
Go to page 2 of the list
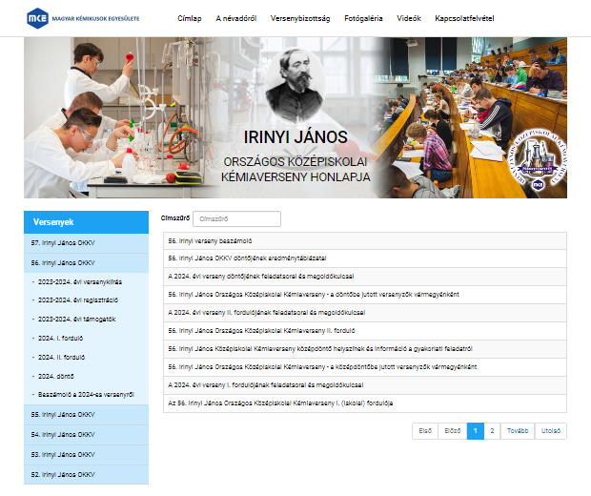(492, 431)
